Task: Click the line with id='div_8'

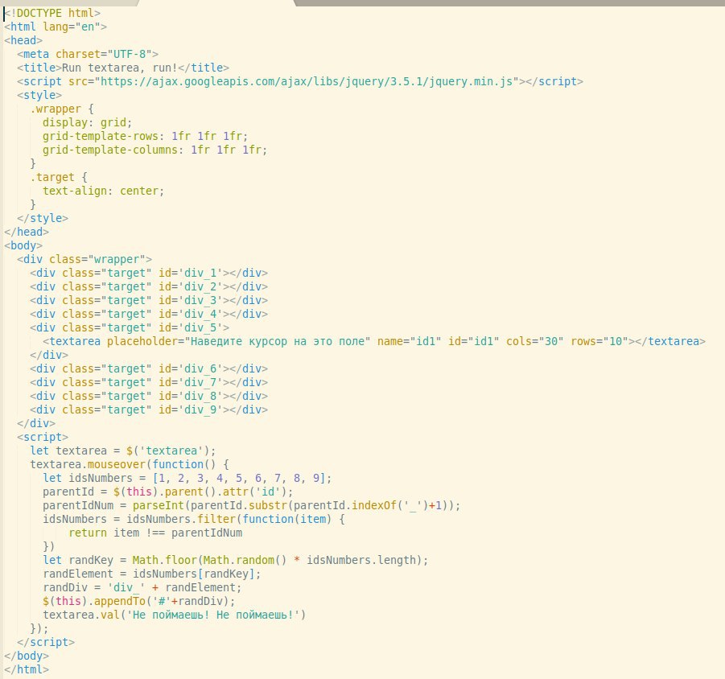Action: (x=149, y=396)
